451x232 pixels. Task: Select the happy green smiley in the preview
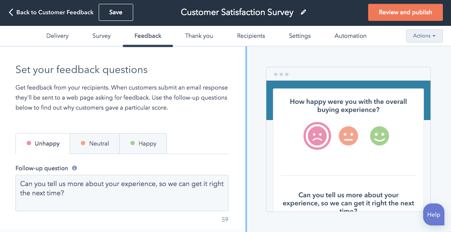pos(379,136)
